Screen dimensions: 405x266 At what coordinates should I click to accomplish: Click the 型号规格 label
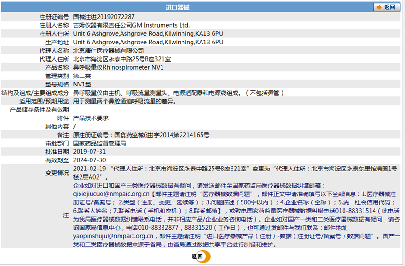point(57,85)
